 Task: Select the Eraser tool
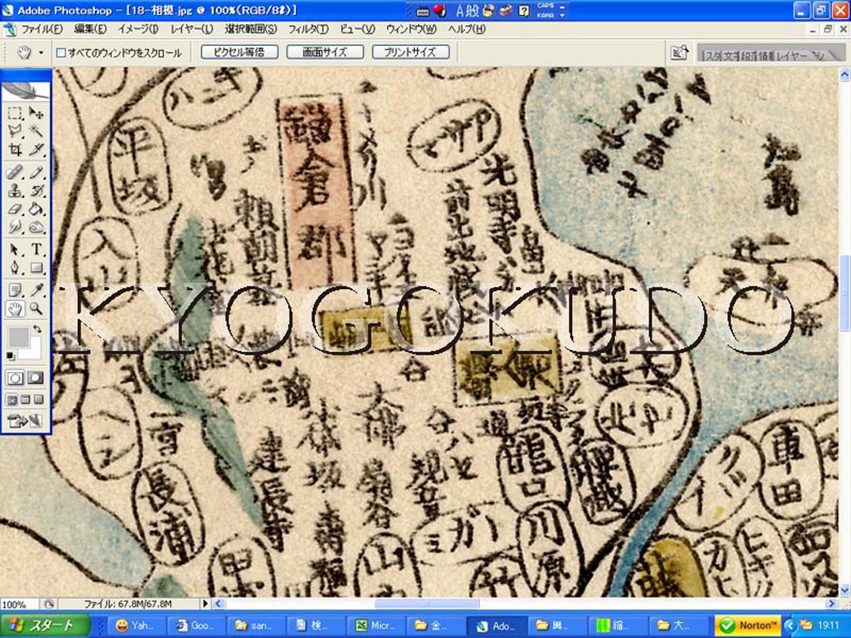pyautogui.click(x=15, y=209)
